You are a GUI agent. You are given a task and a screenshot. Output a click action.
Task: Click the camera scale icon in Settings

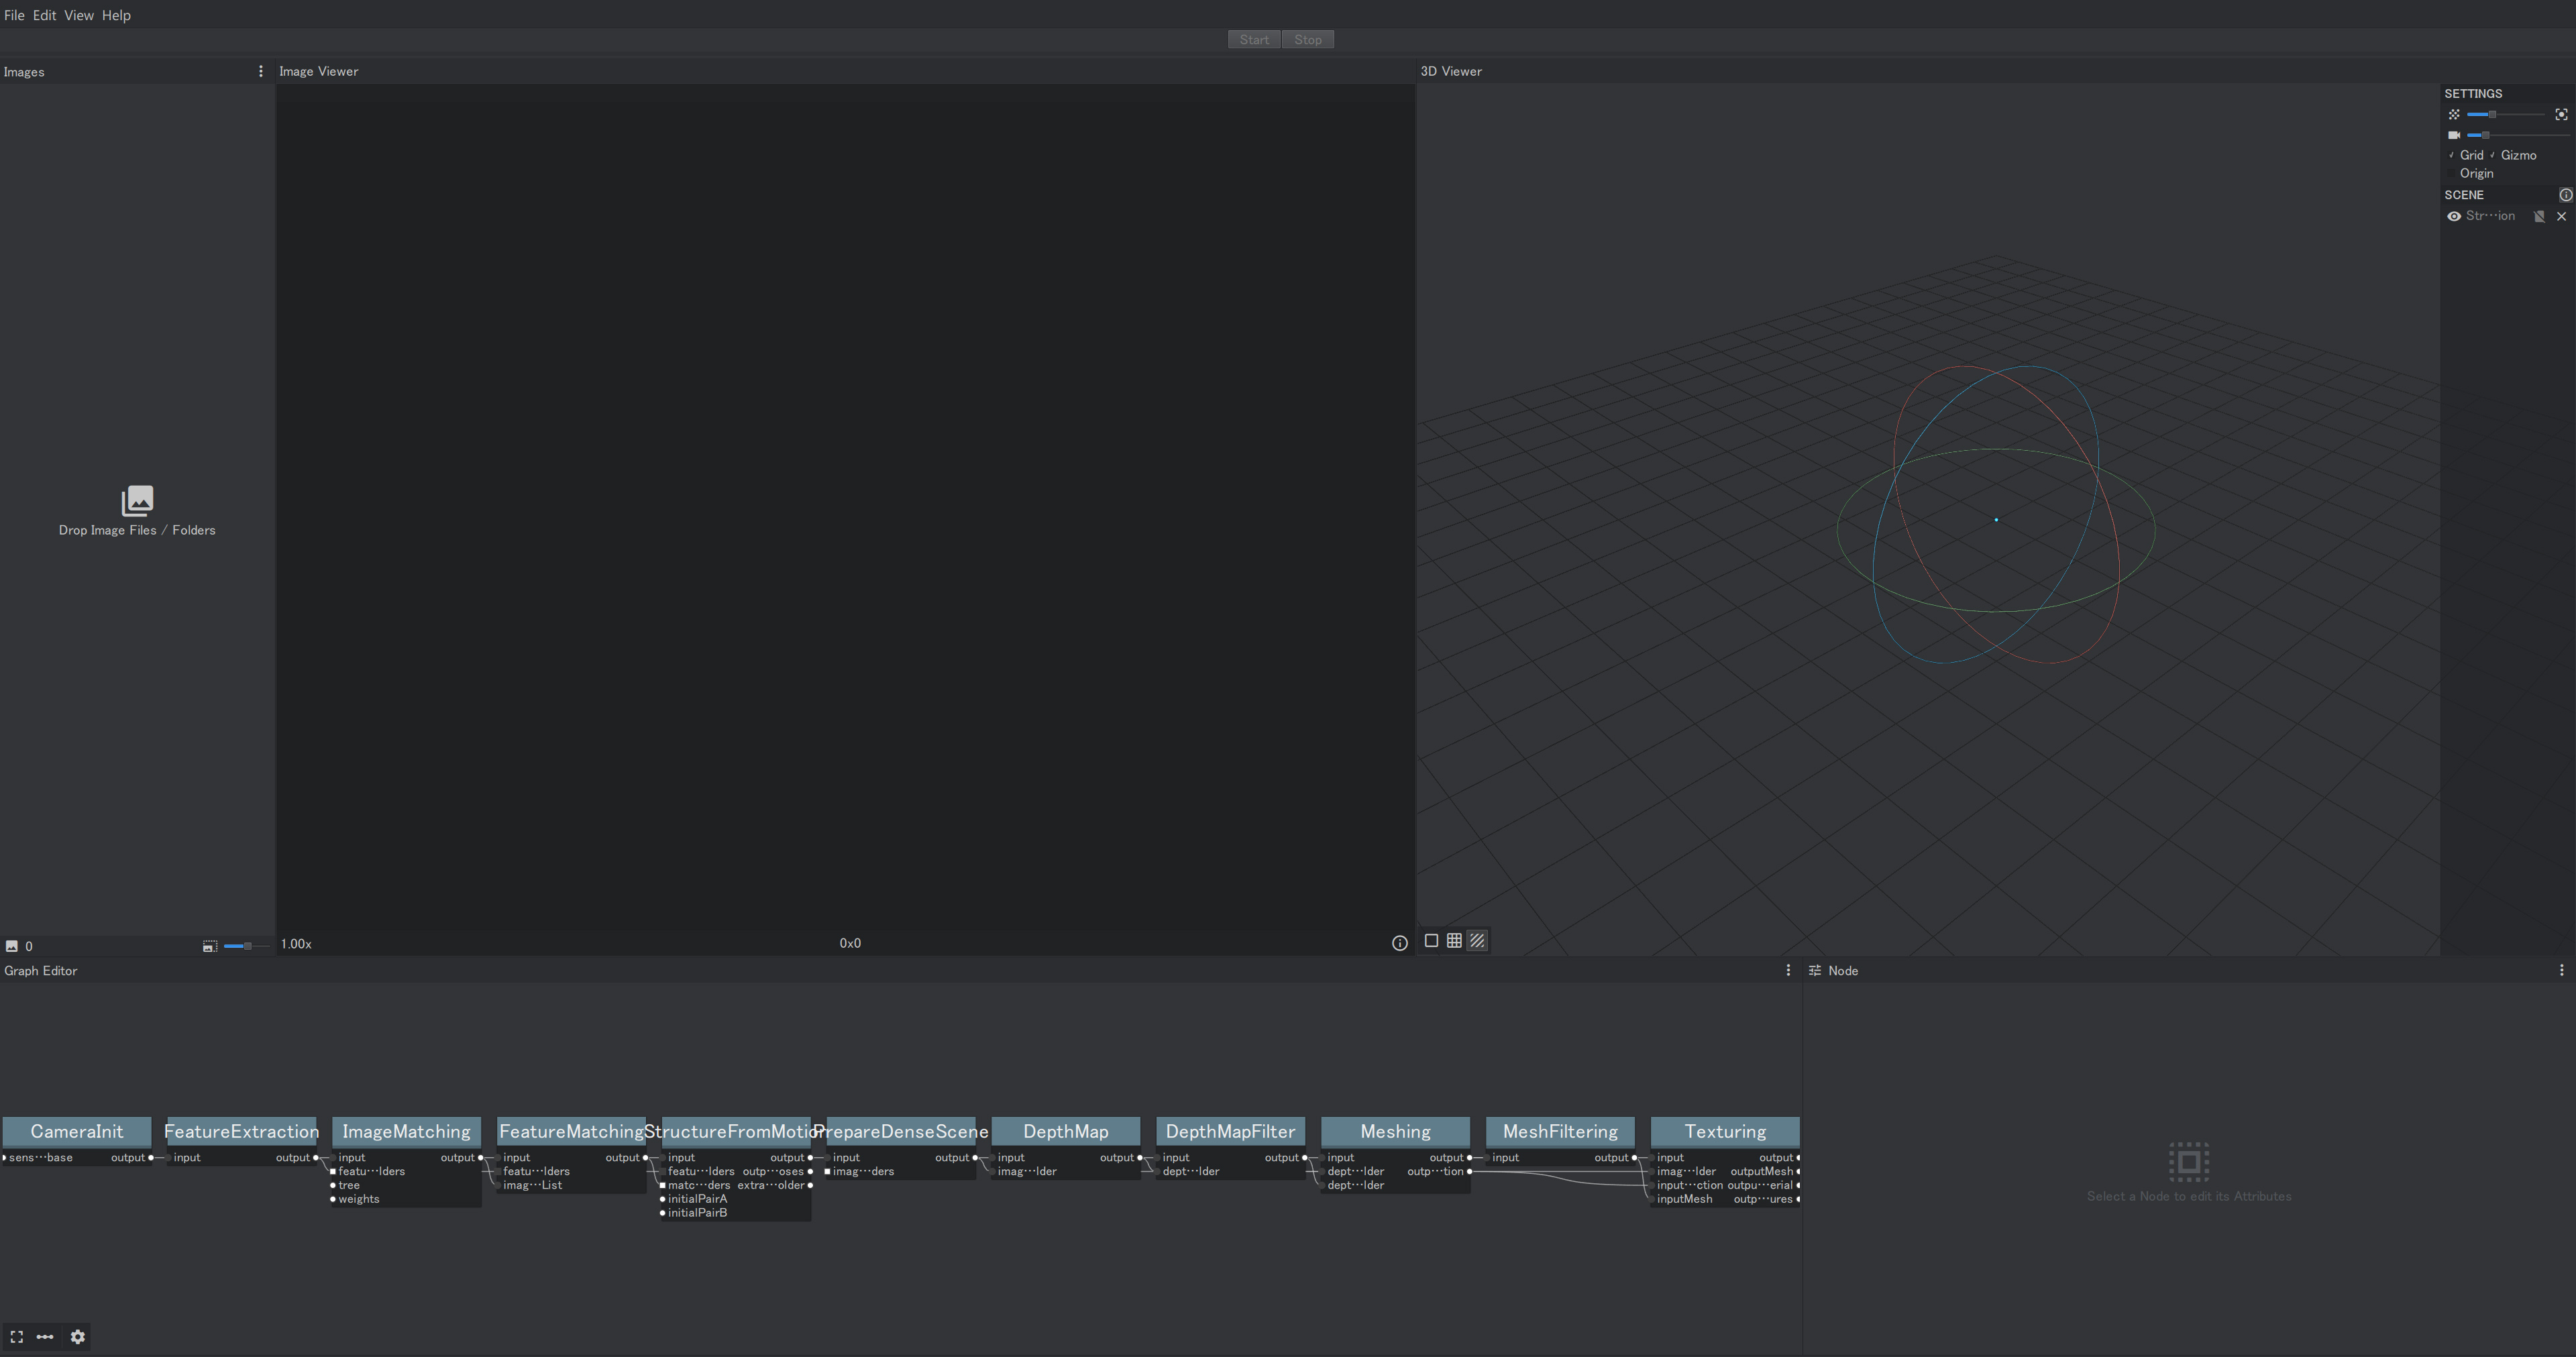[2454, 135]
